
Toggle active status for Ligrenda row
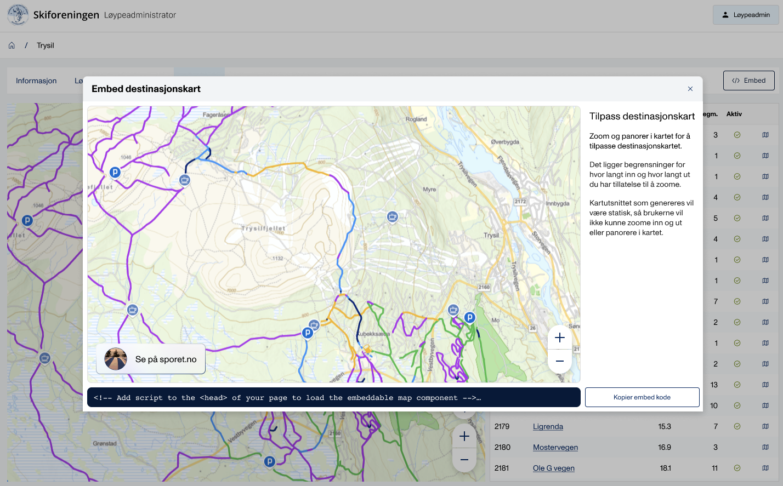pyautogui.click(x=737, y=426)
